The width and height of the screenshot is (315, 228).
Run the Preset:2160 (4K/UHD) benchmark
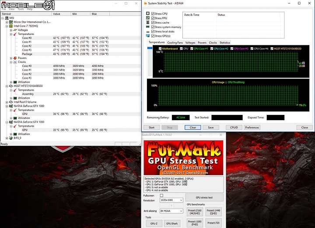click(195, 212)
